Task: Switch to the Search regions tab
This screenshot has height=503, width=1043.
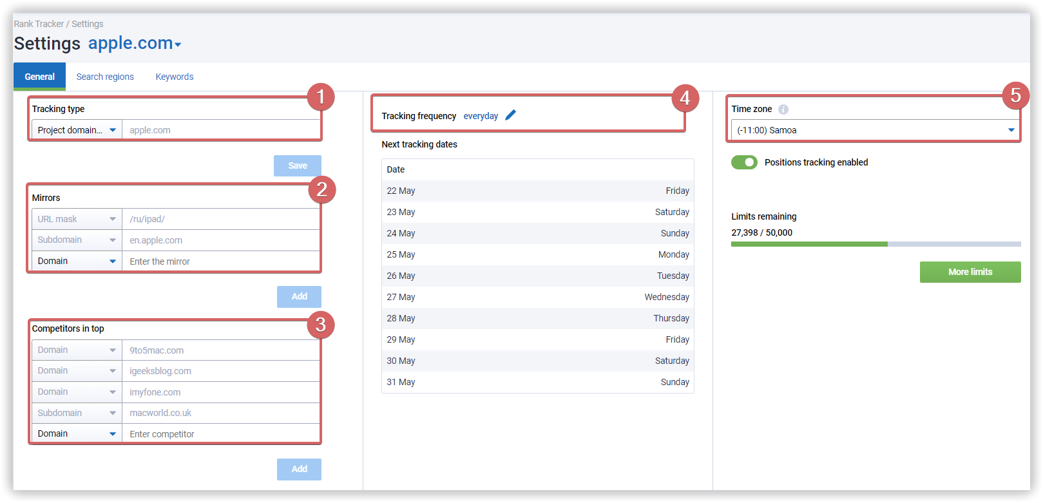Action: pos(105,77)
